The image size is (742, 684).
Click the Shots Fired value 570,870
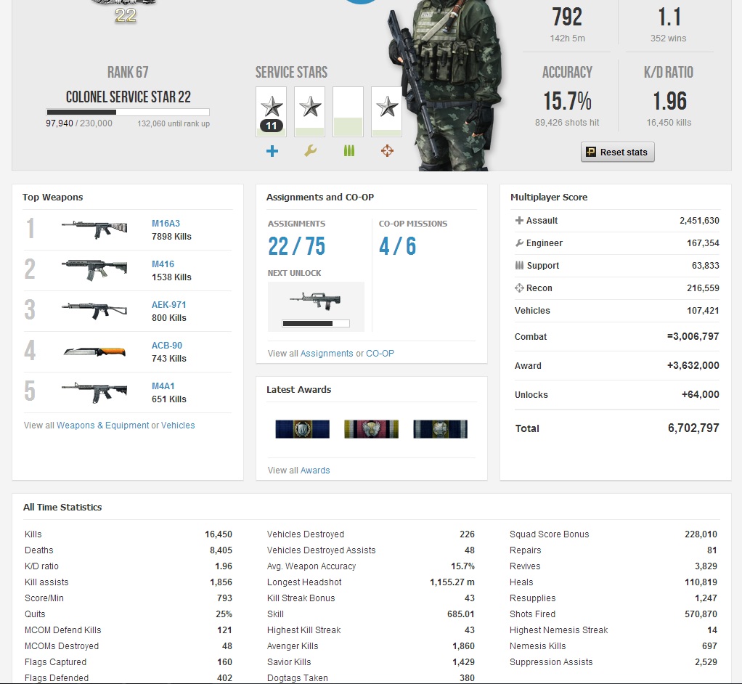pos(701,614)
